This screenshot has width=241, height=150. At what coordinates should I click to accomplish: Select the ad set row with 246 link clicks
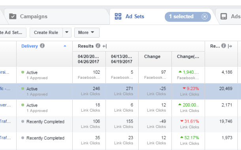click(120, 91)
